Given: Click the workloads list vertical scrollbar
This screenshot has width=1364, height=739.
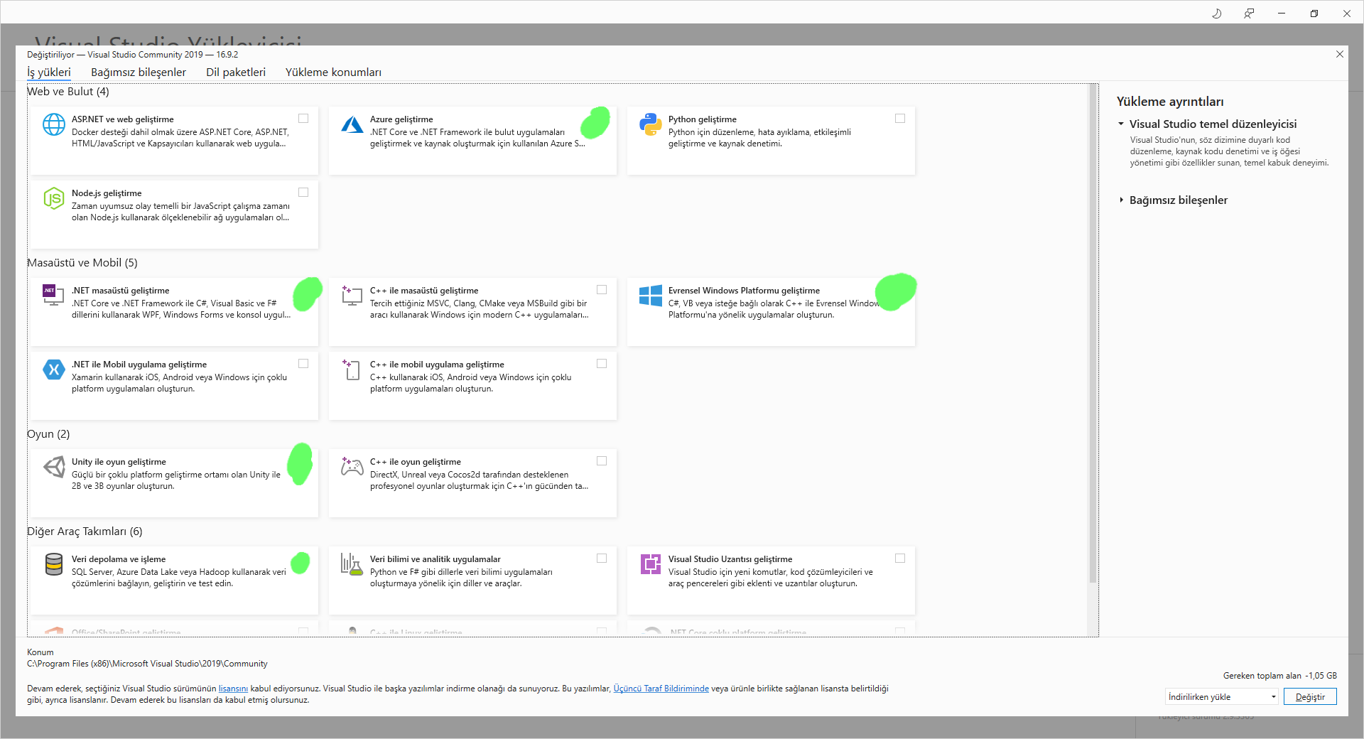Looking at the screenshot, I should pos(1093,334).
